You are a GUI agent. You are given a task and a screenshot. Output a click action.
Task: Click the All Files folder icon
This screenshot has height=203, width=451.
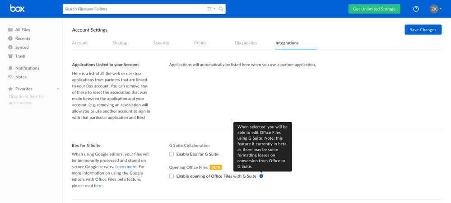tap(10, 29)
